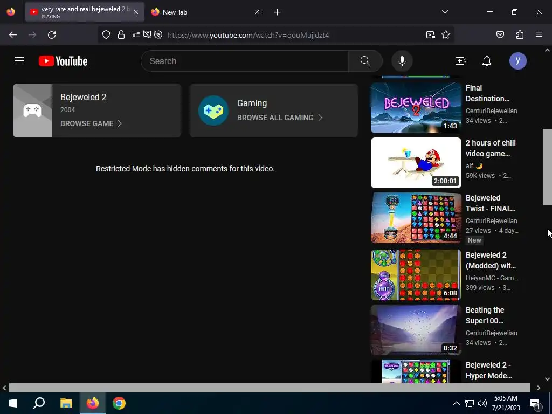Open picture-in-picture icon in address bar
Image resolution: width=552 pixels, height=414 pixels.
(x=430, y=35)
